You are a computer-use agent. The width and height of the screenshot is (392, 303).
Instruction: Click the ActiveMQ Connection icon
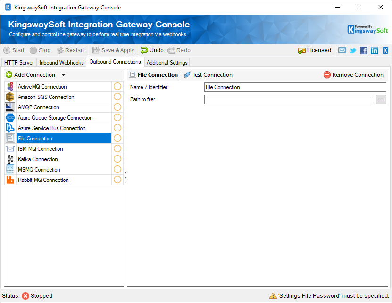click(x=10, y=87)
